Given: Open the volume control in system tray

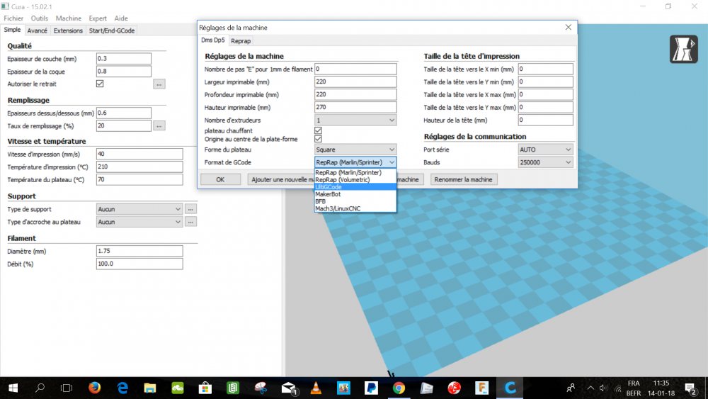Looking at the screenshot, I should pyautogui.click(x=603, y=388).
